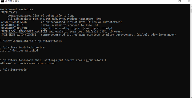Close the Command Prompt window
This screenshot has height=98, width=192.
(x=189, y=1)
